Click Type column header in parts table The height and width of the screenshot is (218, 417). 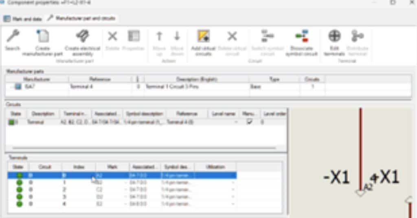(274, 79)
